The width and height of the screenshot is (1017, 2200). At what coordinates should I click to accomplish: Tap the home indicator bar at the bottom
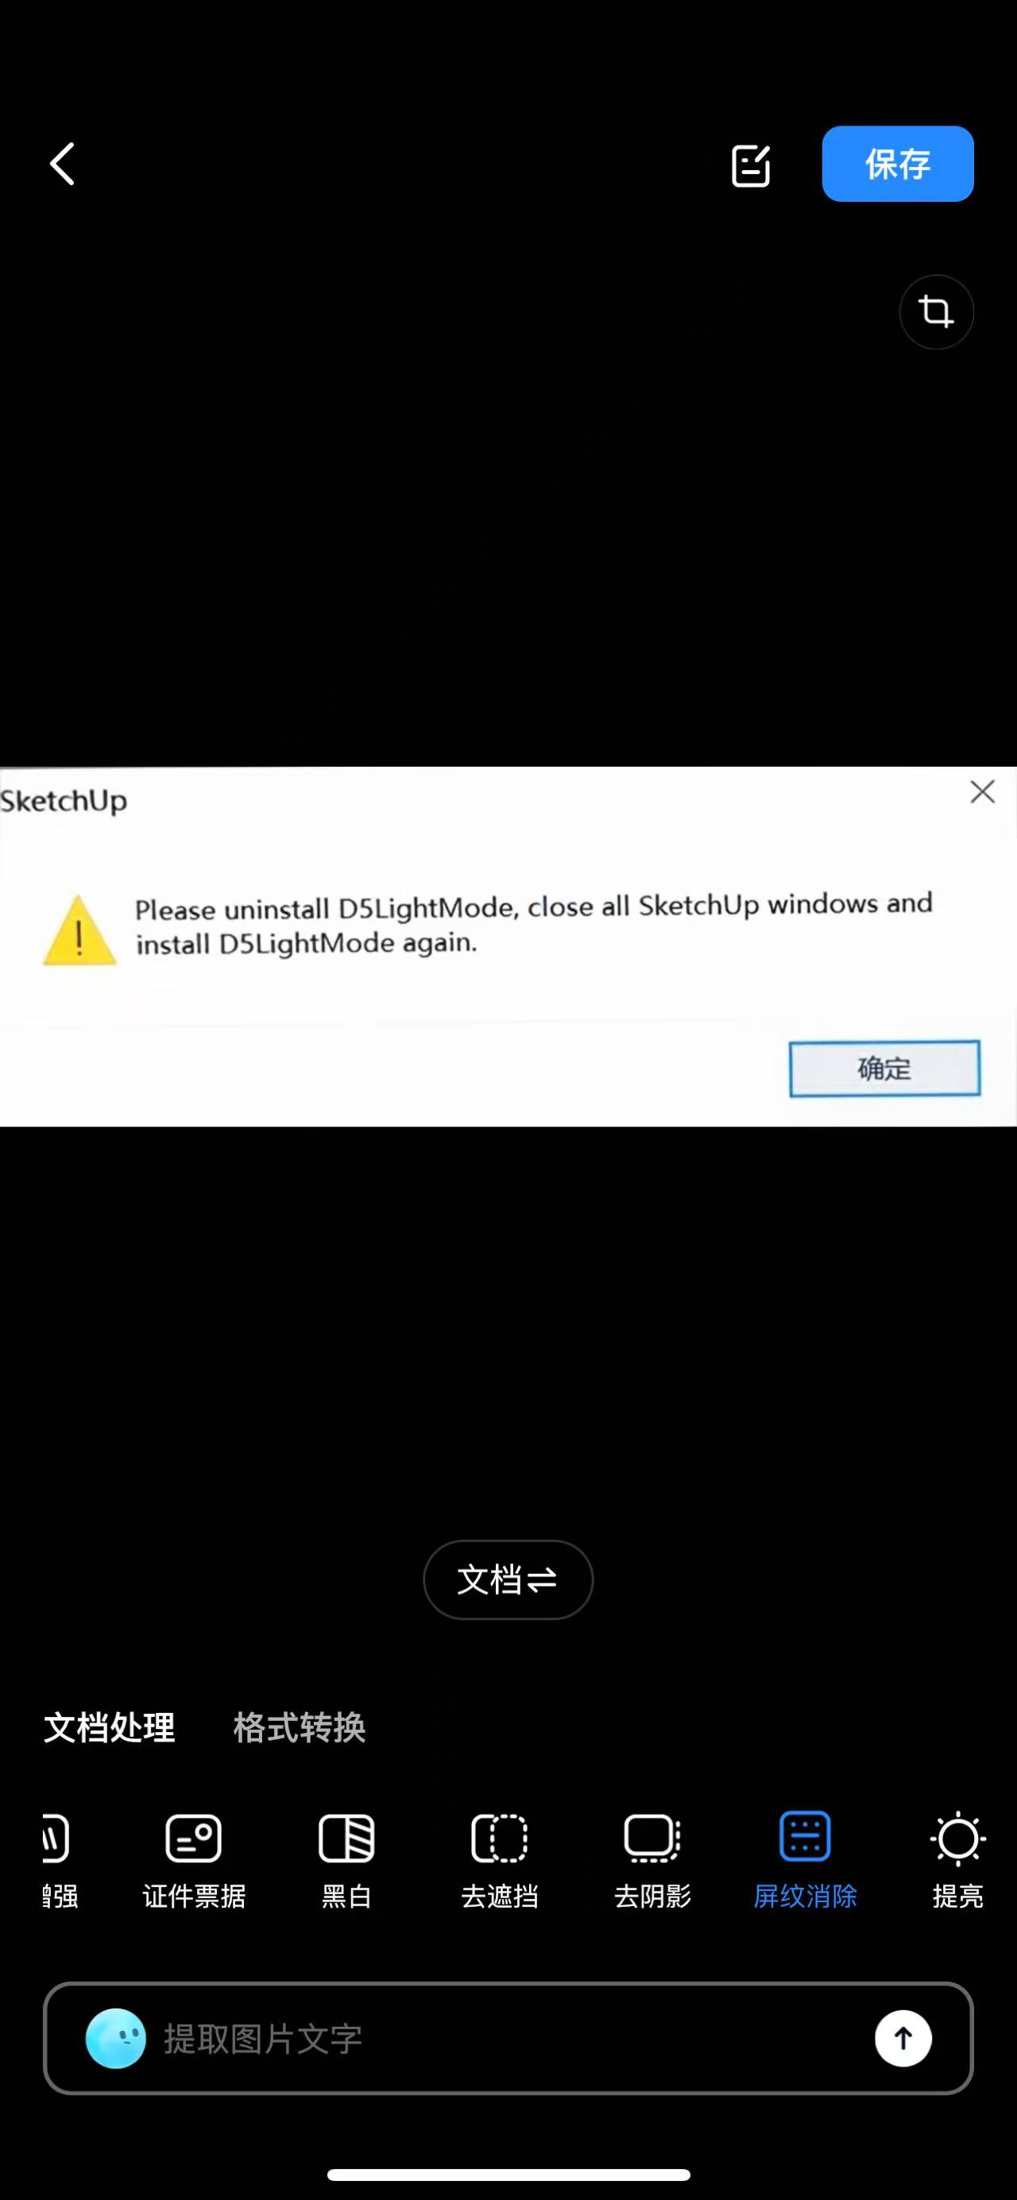508,2175
